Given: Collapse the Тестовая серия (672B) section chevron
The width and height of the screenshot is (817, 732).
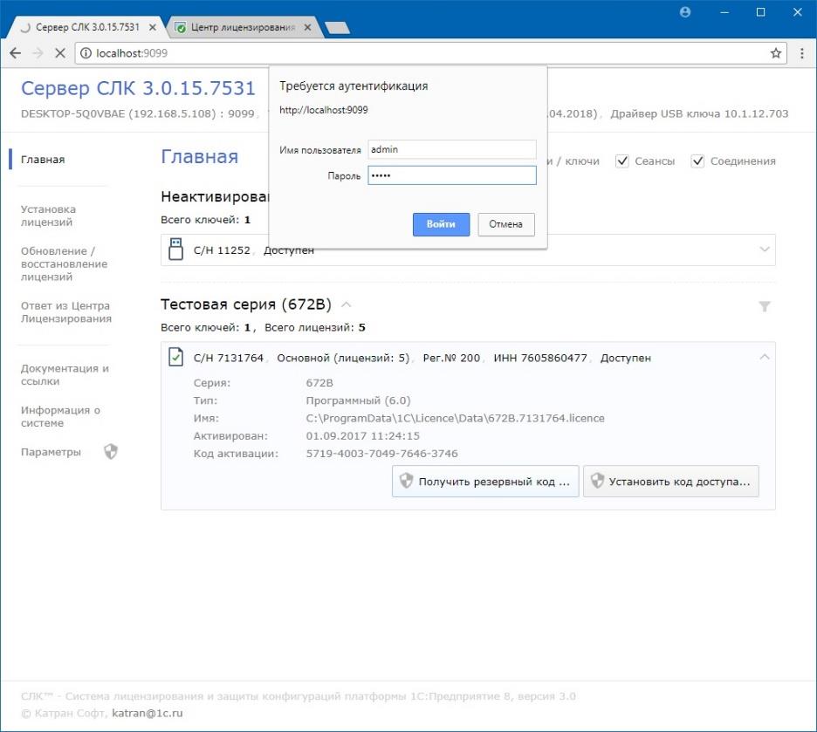Looking at the screenshot, I should point(346,304).
